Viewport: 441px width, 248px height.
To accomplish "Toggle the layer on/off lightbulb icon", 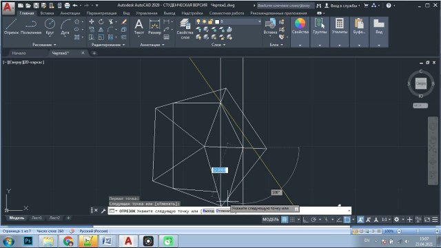I will 198,21.
